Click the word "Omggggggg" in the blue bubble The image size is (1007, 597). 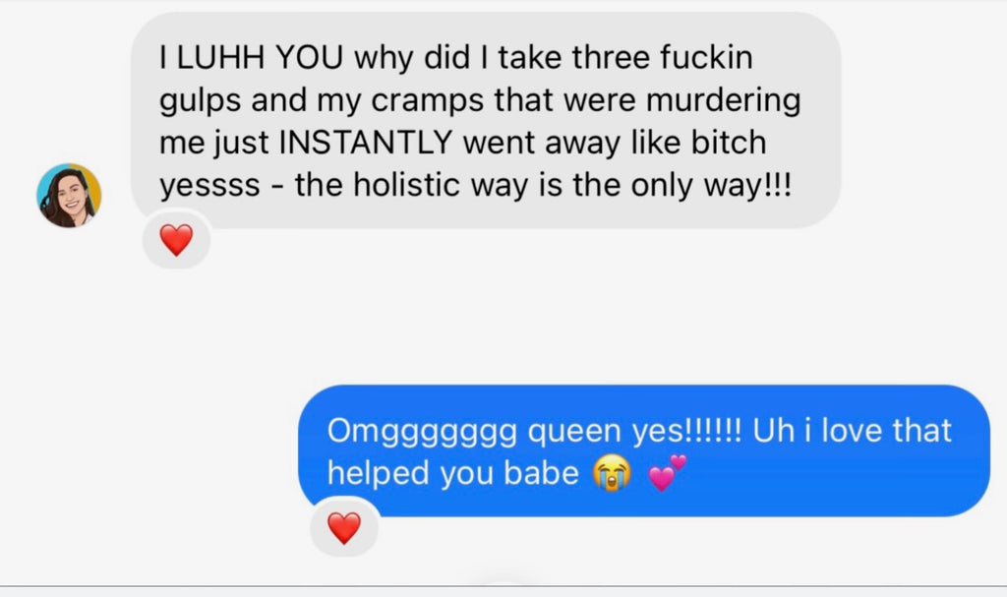pyautogui.click(x=422, y=433)
